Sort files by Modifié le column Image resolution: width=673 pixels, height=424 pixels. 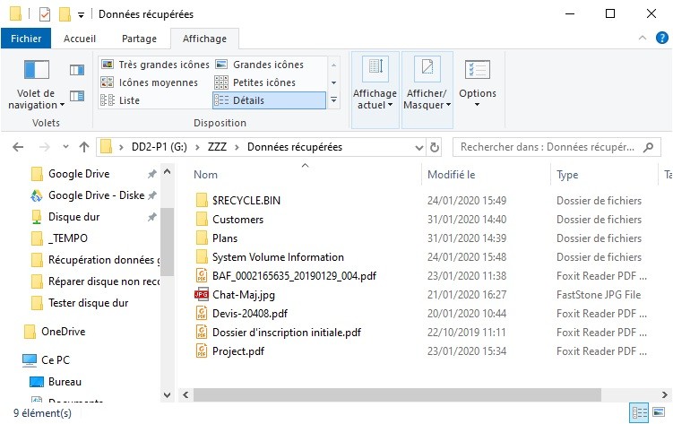452,175
